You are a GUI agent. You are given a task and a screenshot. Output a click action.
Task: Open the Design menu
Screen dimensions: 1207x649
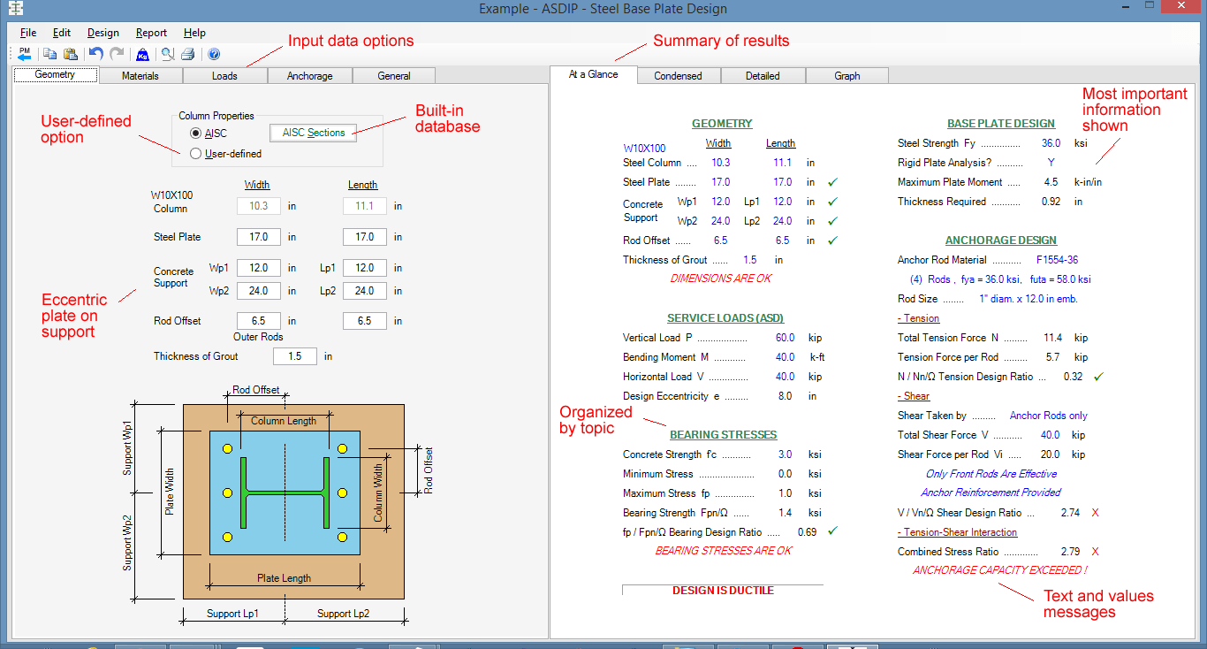103,33
